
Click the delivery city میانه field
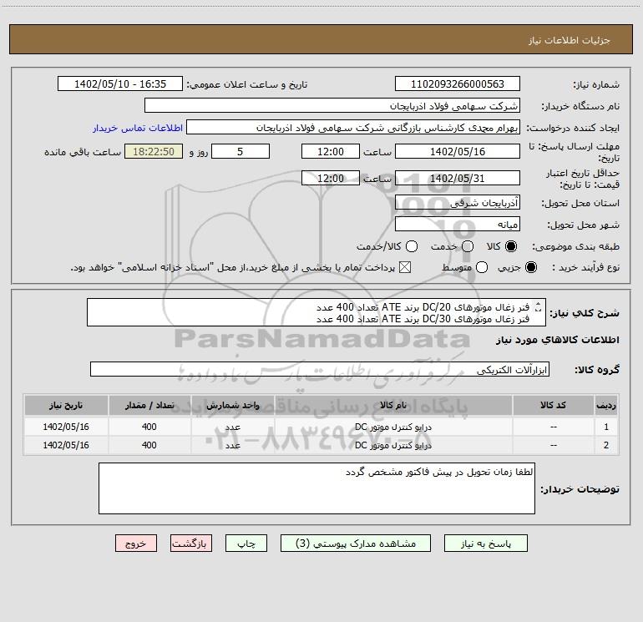tap(458, 224)
